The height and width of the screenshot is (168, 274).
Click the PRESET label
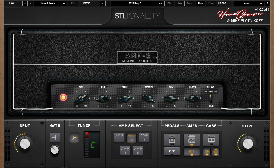(x=87, y=3)
